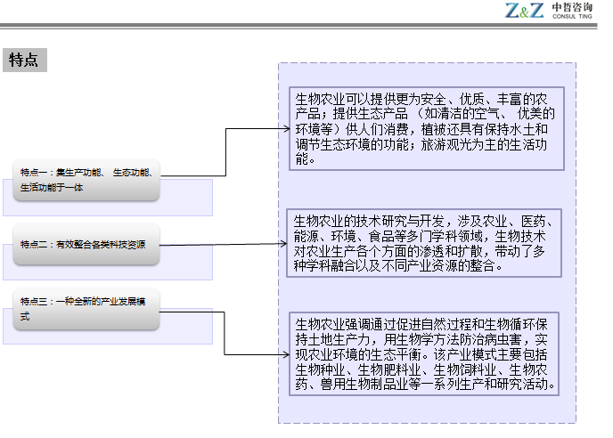Viewport: 613px width, 438px height.
Task: Click the CONSUL TING subtitle under the company name
Action: coord(571,16)
